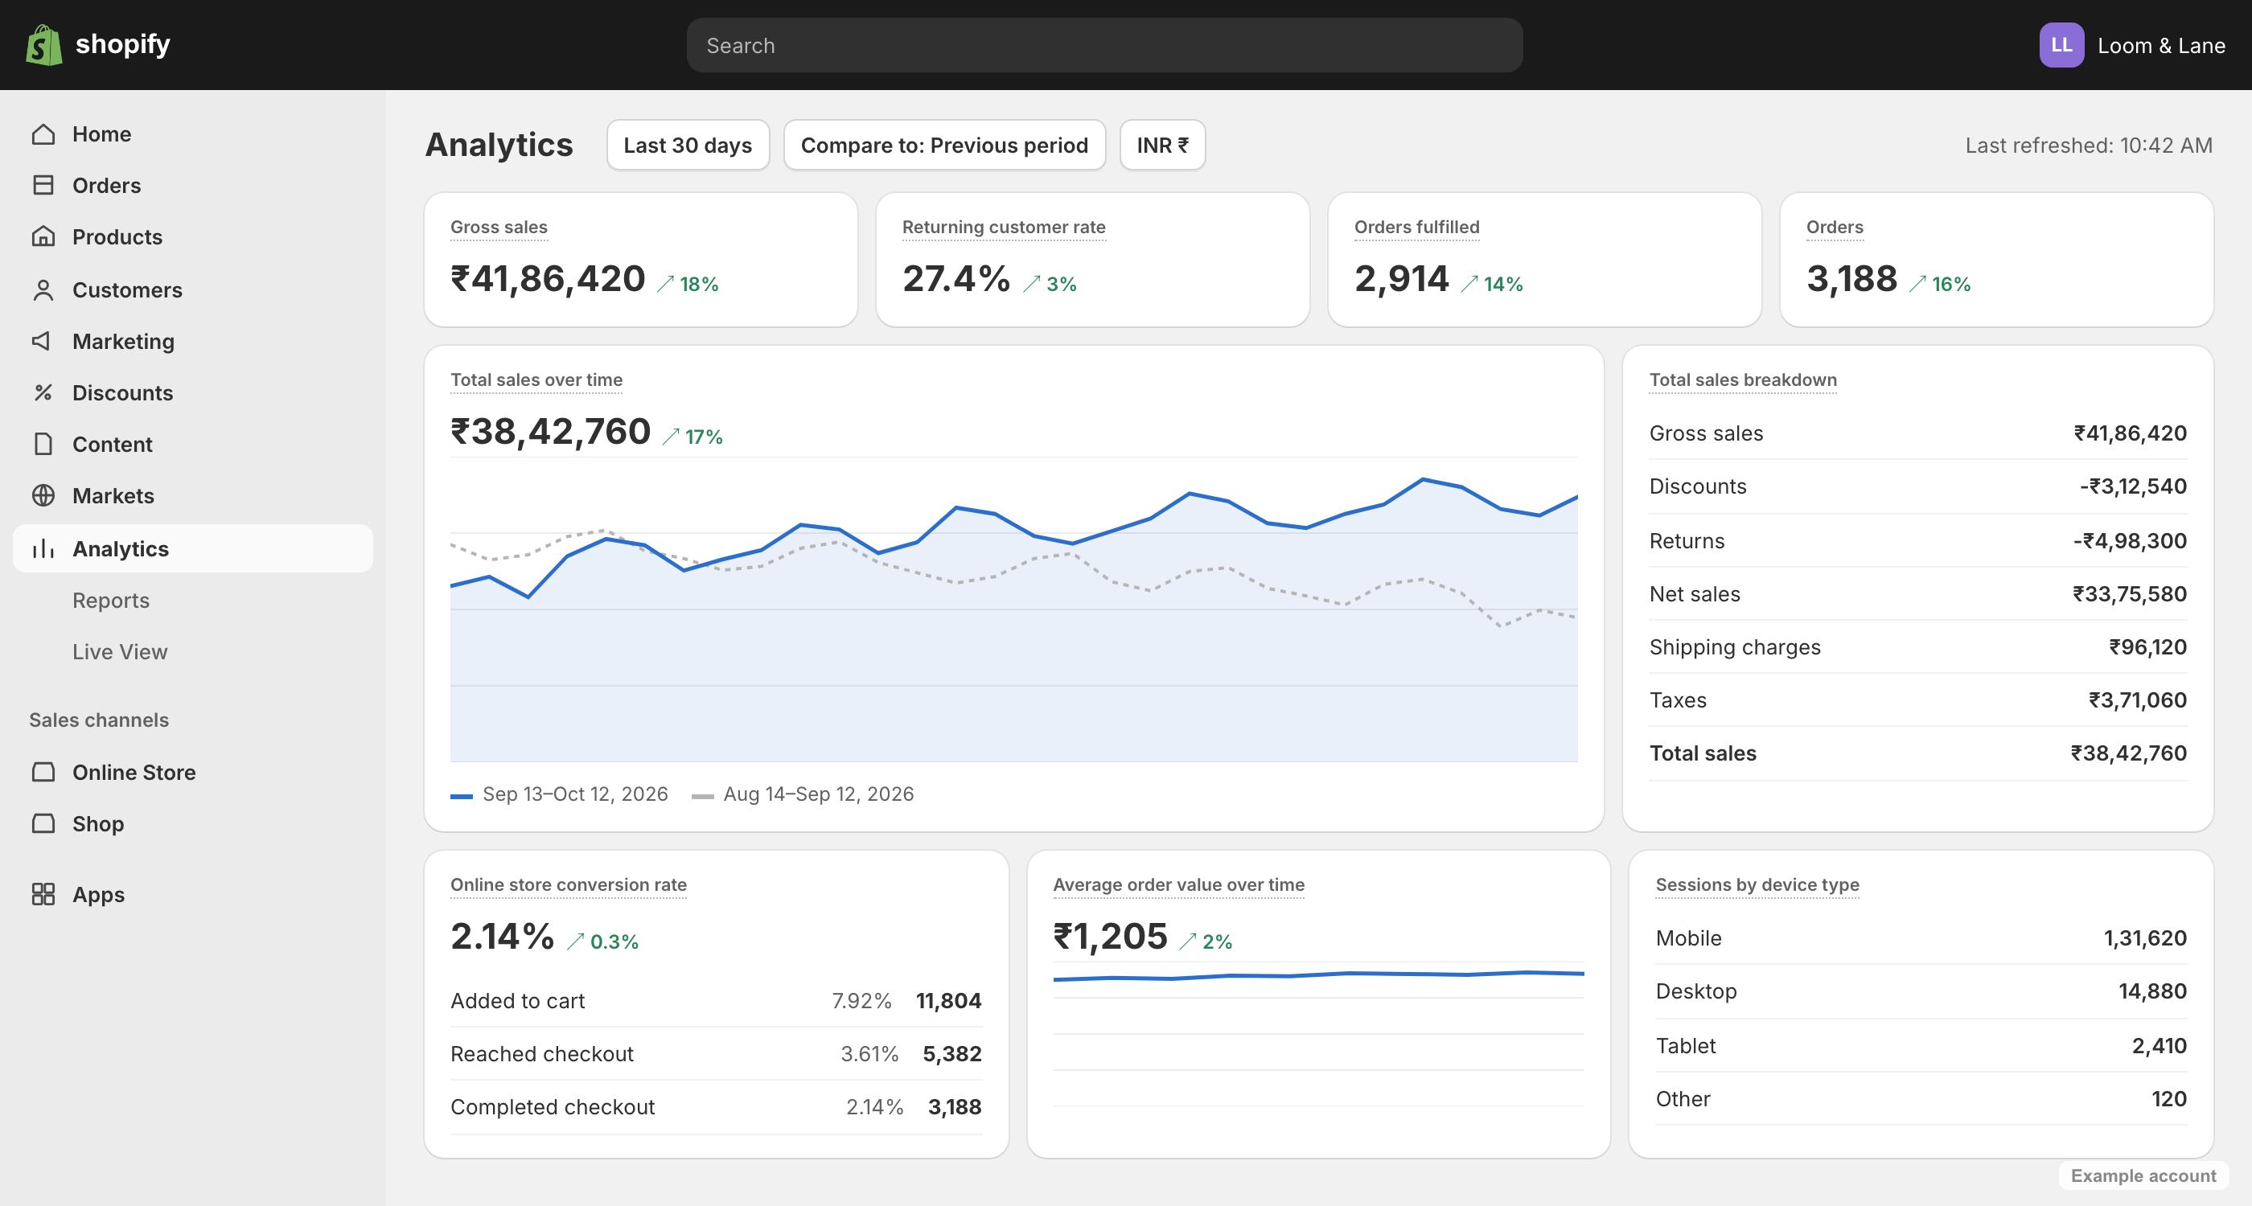The height and width of the screenshot is (1206, 2252).
Task: Click the Shop channel icon
Action: pos(43,824)
